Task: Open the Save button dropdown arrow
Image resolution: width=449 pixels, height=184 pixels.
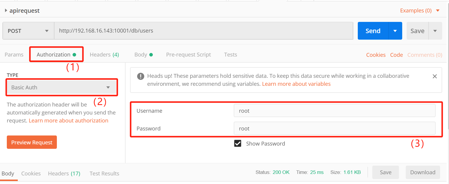Action: tap(435, 31)
